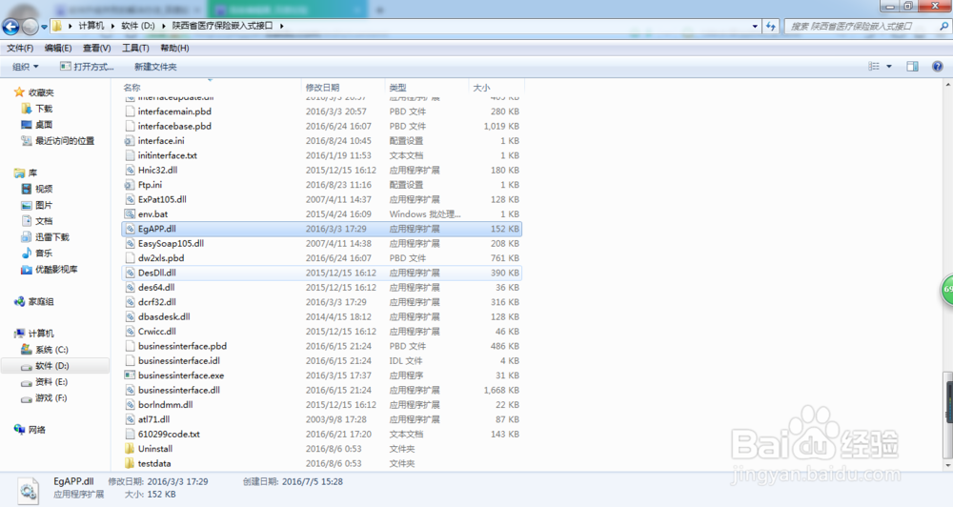
Task: Click file name DesDll.dll
Action: tap(157, 273)
